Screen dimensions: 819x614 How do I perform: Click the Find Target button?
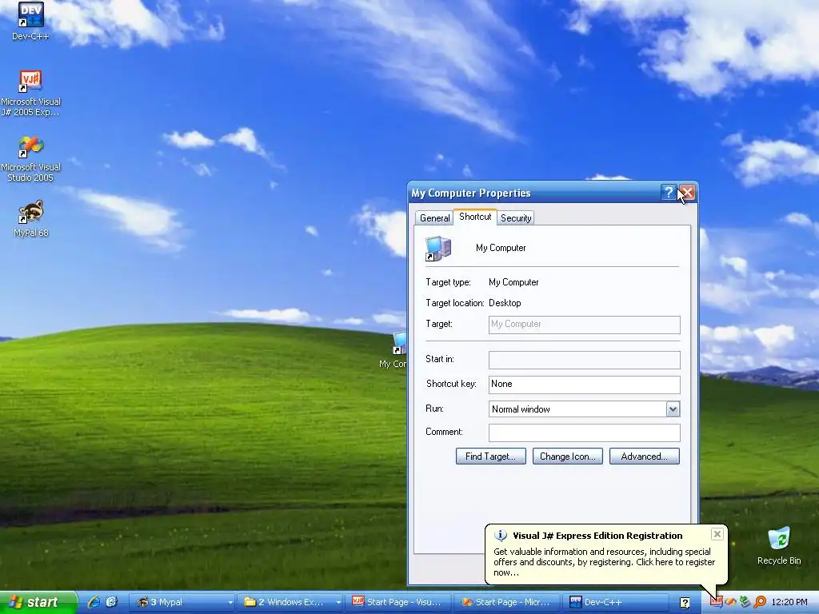[x=490, y=457]
